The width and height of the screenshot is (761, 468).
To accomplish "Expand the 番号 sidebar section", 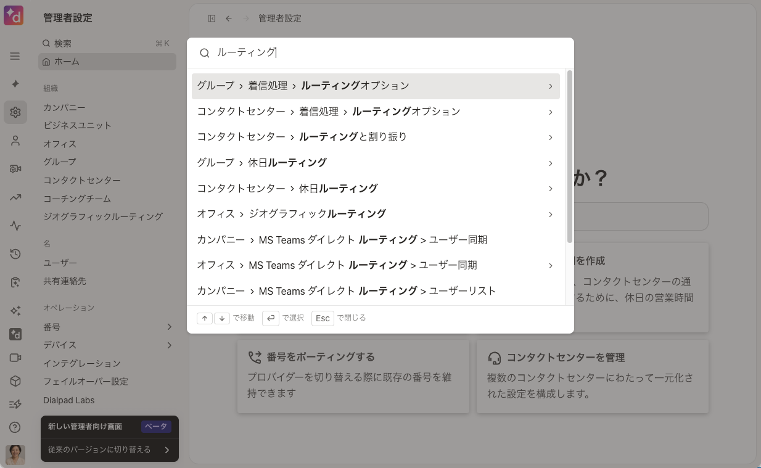I will [x=169, y=327].
